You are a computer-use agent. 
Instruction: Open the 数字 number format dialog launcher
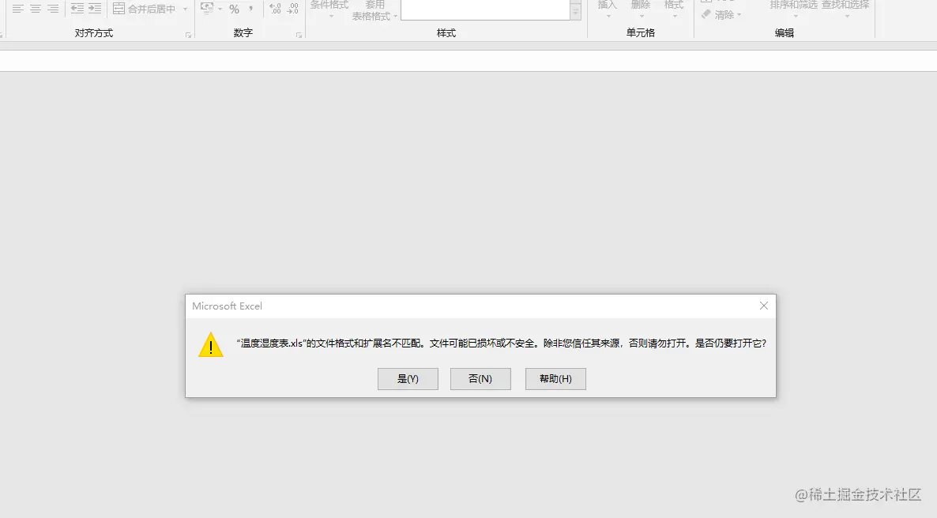click(299, 33)
